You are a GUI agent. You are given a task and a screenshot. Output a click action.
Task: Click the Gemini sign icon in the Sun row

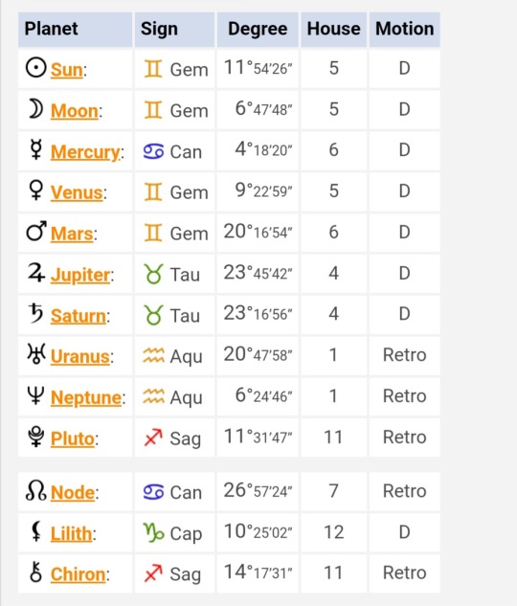[153, 69]
